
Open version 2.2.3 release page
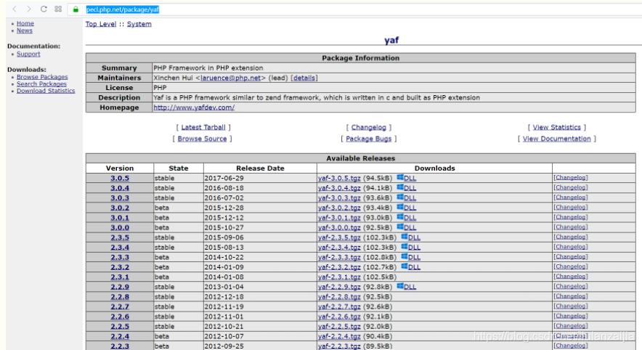(120, 346)
